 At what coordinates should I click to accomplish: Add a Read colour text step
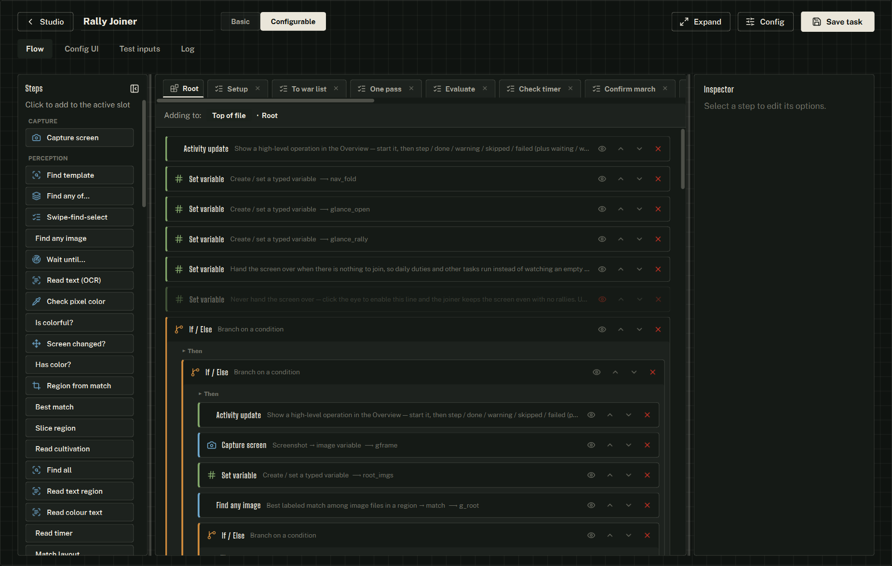point(80,513)
